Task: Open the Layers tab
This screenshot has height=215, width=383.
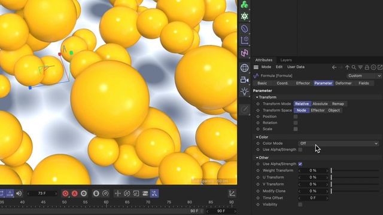Action: click(x=286, y=60)
